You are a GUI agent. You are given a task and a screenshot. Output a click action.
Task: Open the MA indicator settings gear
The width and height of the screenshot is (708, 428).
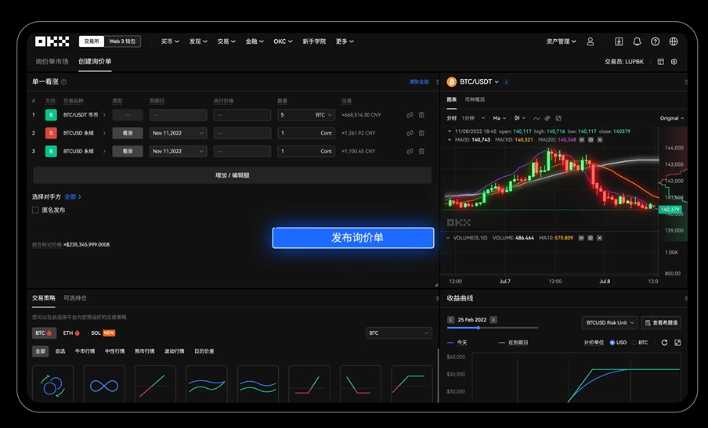(591, 140)
